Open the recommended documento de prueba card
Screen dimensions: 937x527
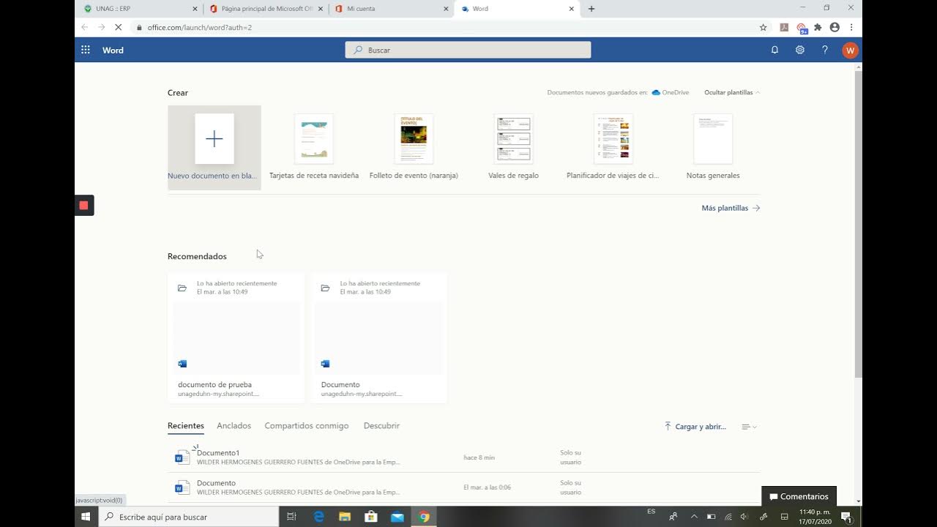pos(236,337)
